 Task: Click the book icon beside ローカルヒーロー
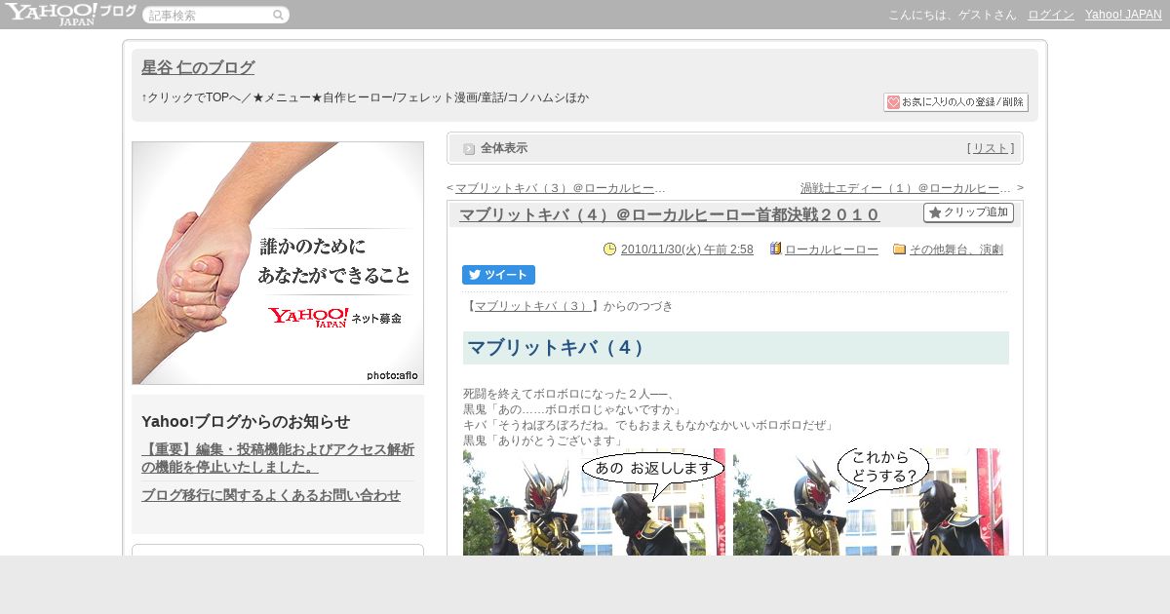tap(775, 249)
